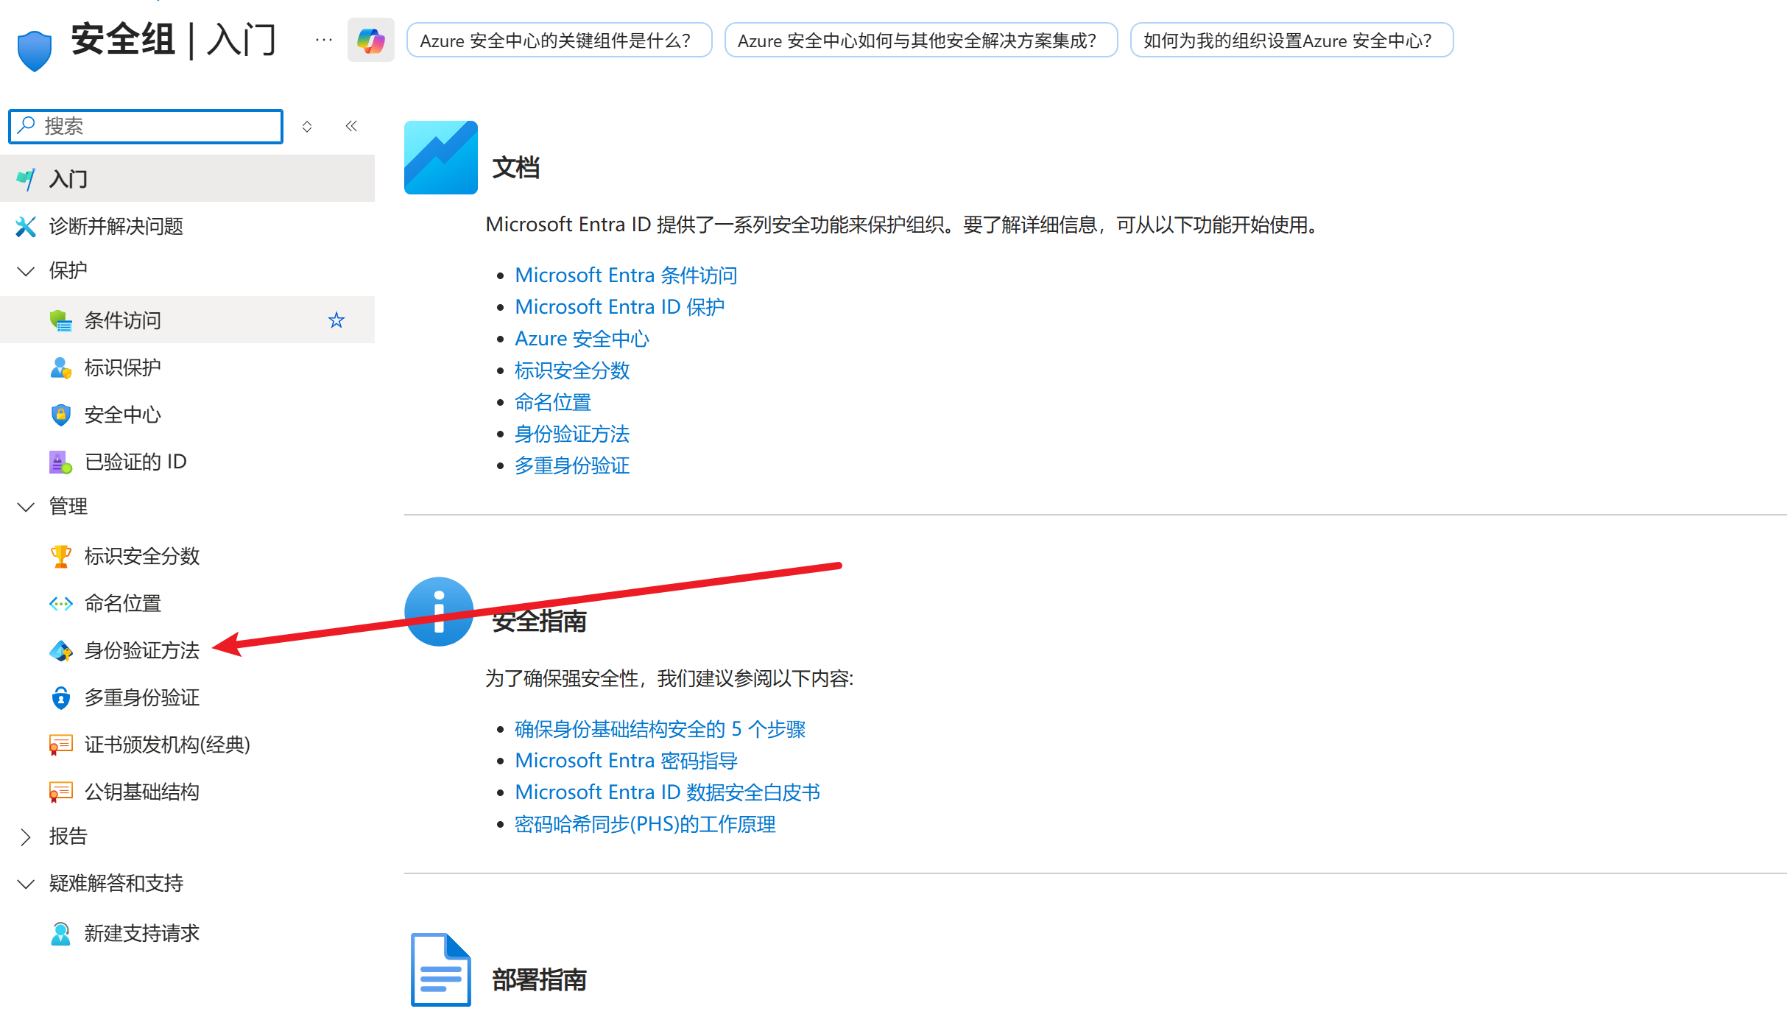Open 身份验证方法 in sidebar menu
Screen dimensions: 1787x1017
point(141,650)
